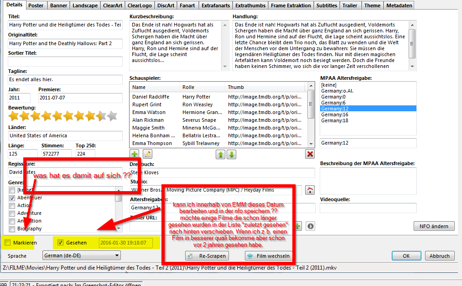Set Bewertung to the first gold star
The width and height of the screenshot is (462, 286).
tap(14, 116)
